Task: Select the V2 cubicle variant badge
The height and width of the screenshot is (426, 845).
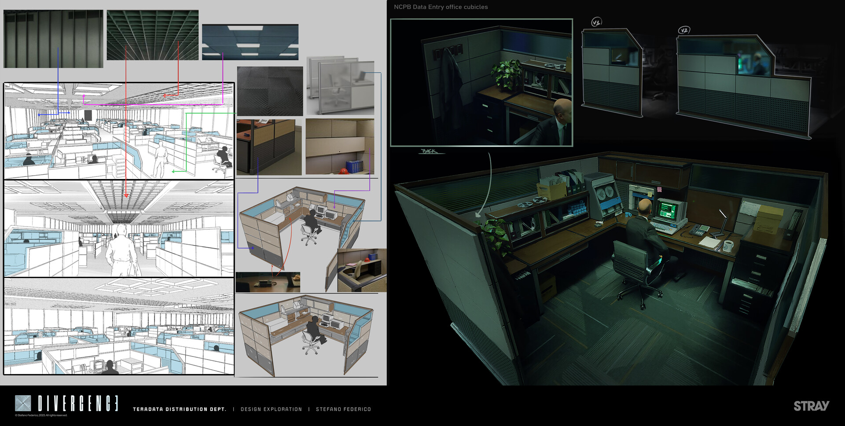Action: tap(684, 29)
